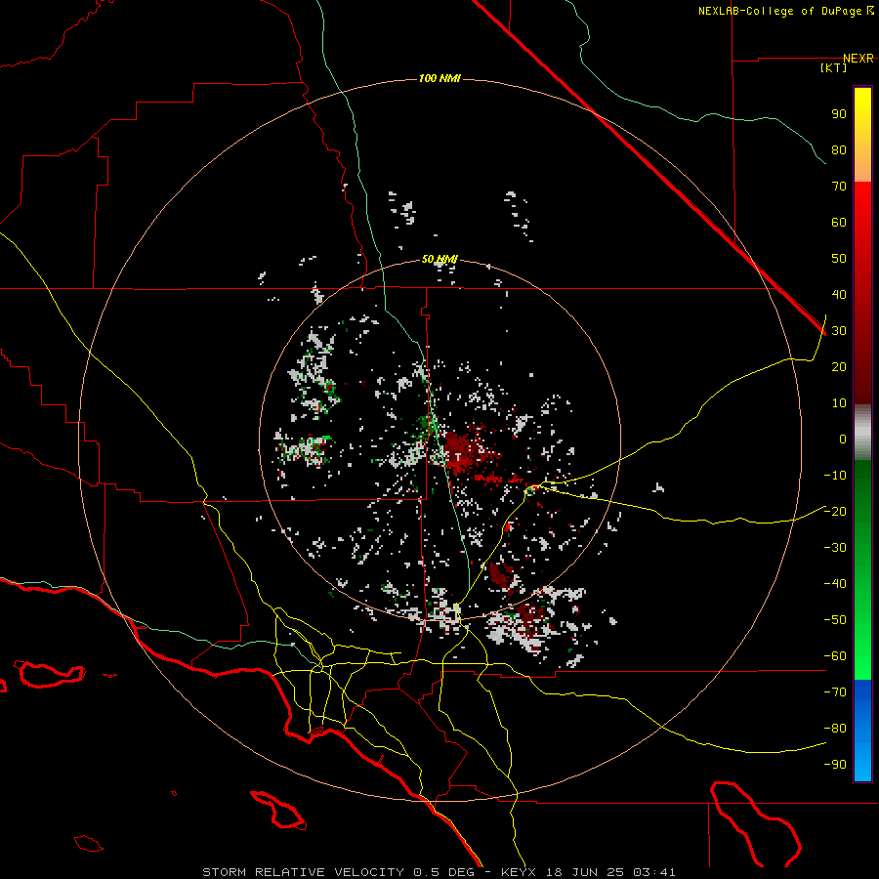Click the positive 70 scale value
This screenshot has width=879, height=879.
pos(839,187)
